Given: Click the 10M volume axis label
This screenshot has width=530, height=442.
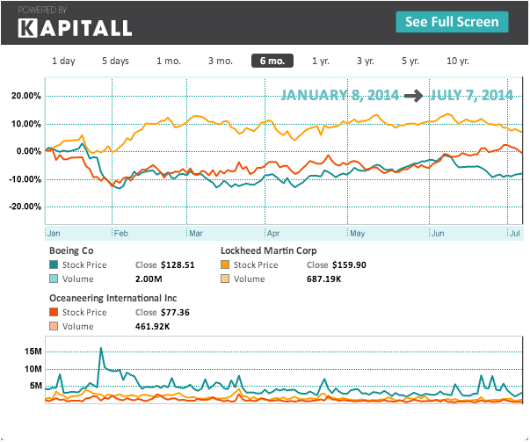Looking at the screenshot, I should pyautogui.click(x=33, y=369).
